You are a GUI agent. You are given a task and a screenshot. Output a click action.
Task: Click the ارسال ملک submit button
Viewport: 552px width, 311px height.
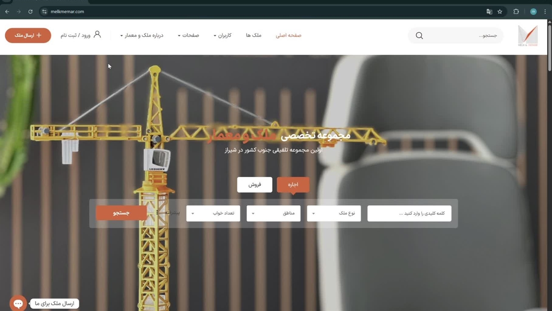(x=28, y=35)
